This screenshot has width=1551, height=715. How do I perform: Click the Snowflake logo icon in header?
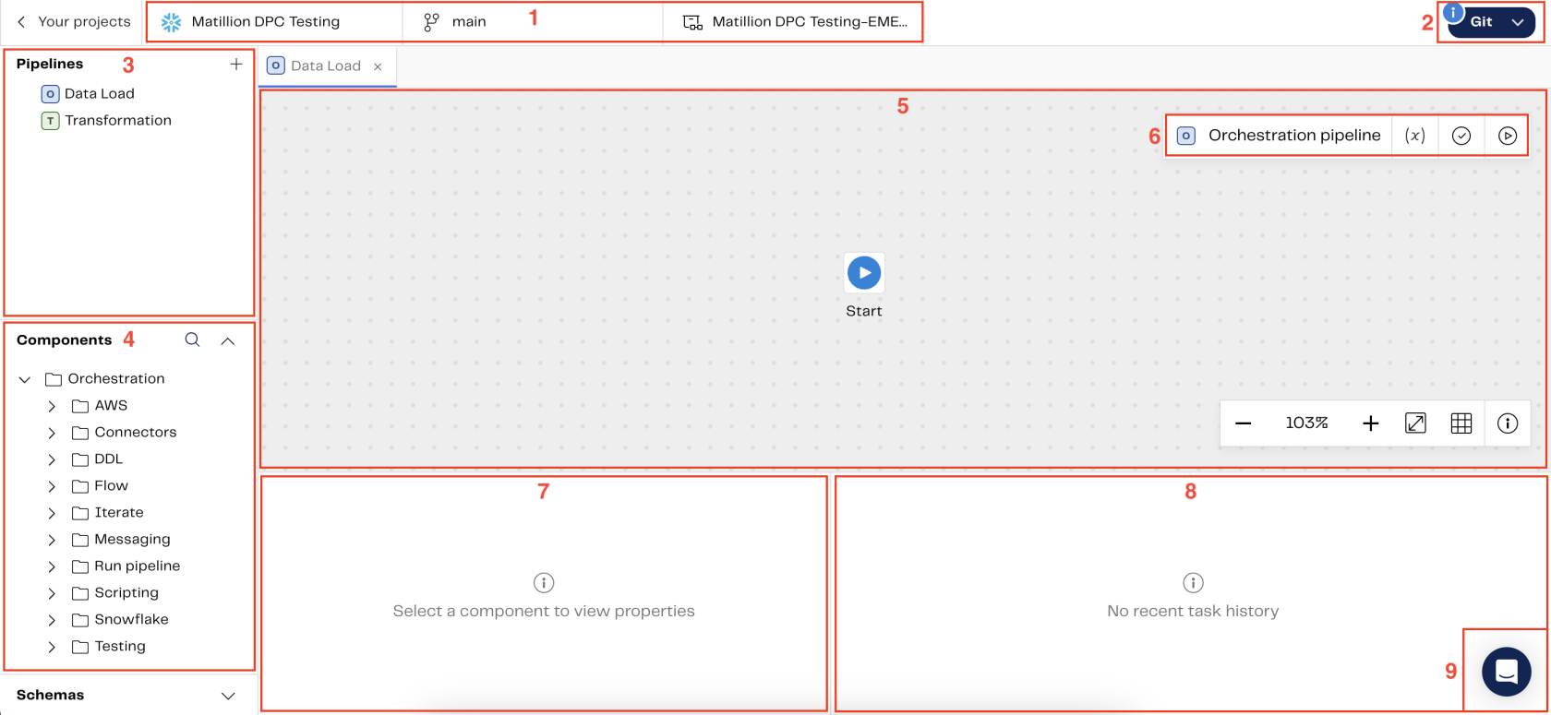[x=171, y=22]
